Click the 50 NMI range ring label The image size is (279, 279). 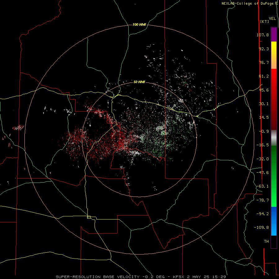click(139, 82)
